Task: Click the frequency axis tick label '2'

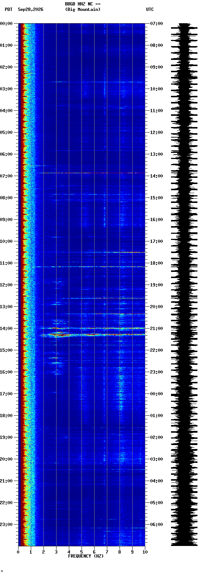Action: 43,552
